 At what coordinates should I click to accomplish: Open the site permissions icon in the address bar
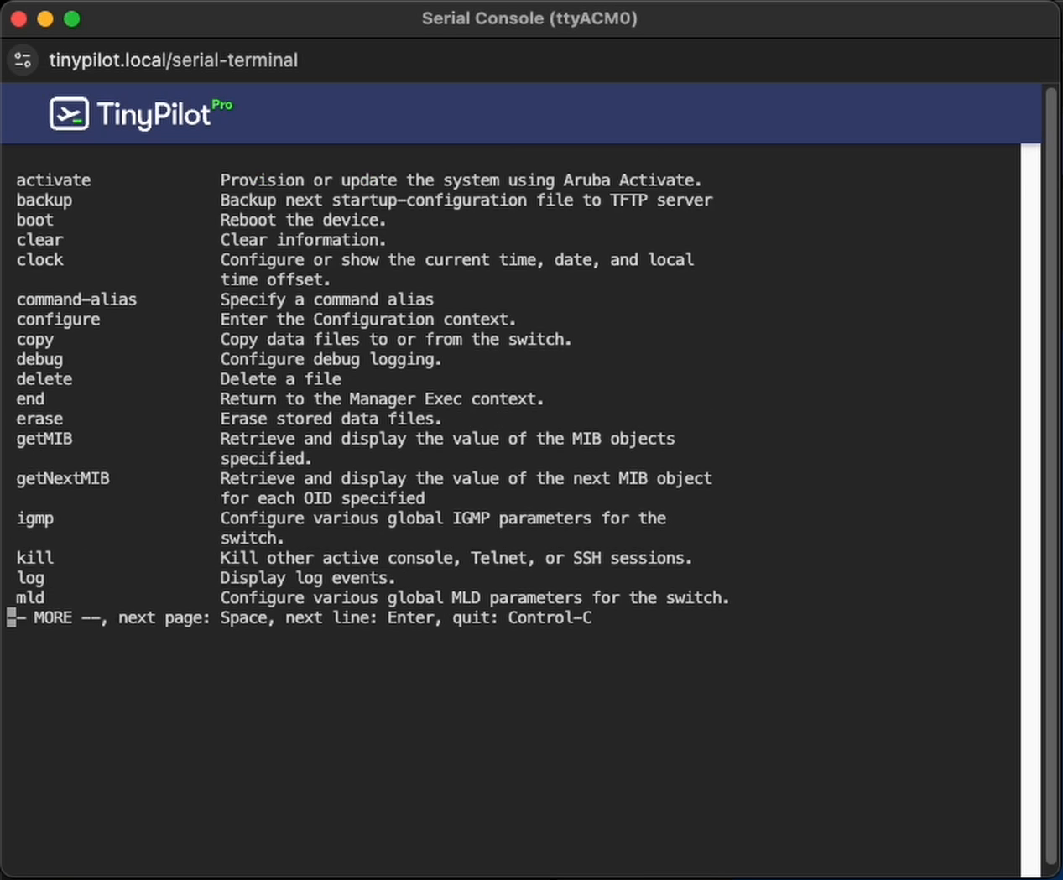click(23, 60)
